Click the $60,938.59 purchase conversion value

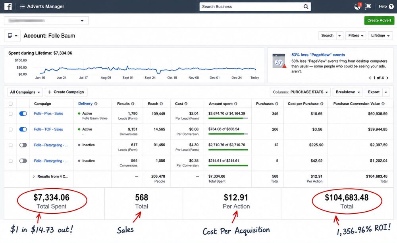tap(378, 114)
